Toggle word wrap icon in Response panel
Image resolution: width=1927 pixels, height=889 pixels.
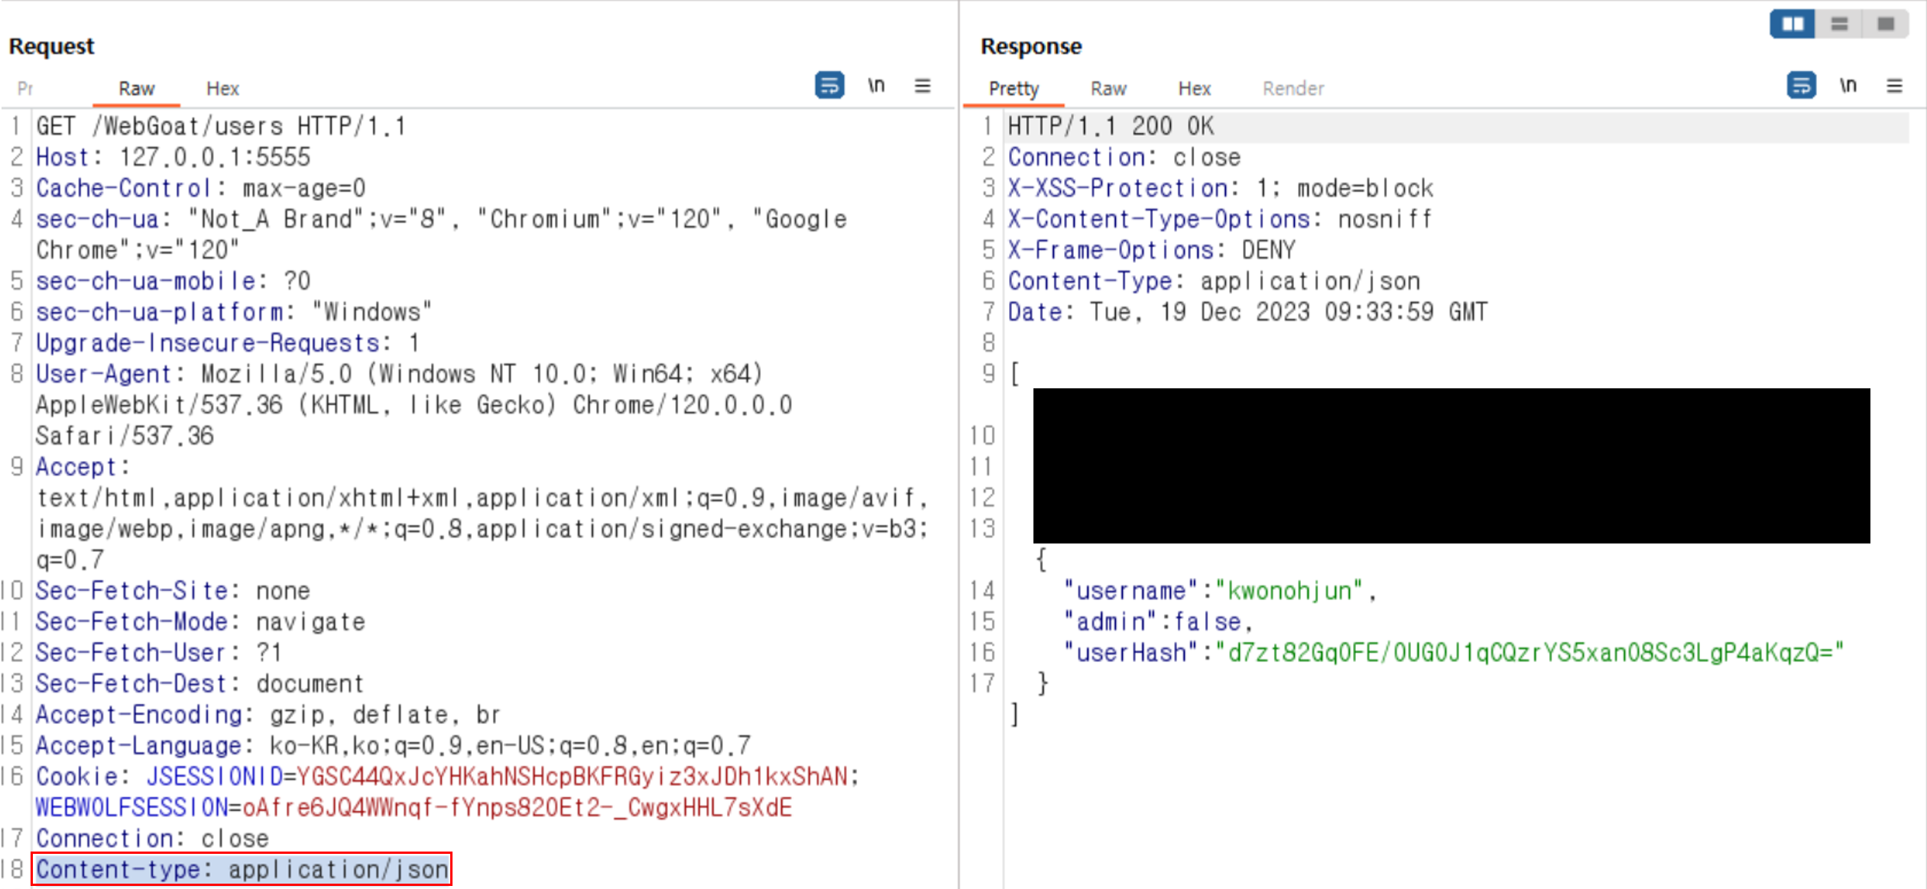click(1801, 86)
